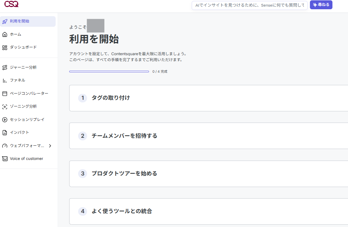Select ファネル menu item
The height and width of the screenshot is (227, 348).
click(x=28, y=80)
